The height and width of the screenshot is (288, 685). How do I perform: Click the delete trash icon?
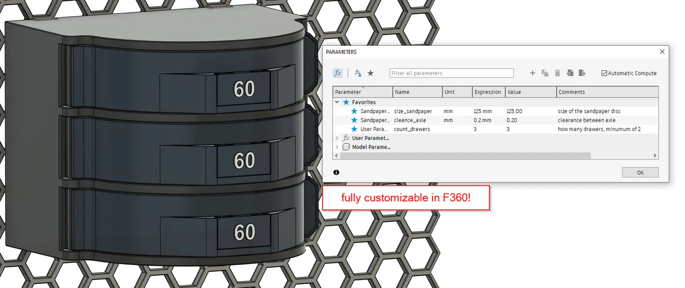point(557,73)
